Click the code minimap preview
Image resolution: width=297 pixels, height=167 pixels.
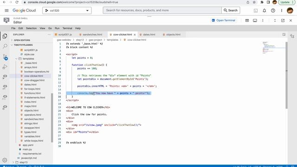tap(273, 48)
